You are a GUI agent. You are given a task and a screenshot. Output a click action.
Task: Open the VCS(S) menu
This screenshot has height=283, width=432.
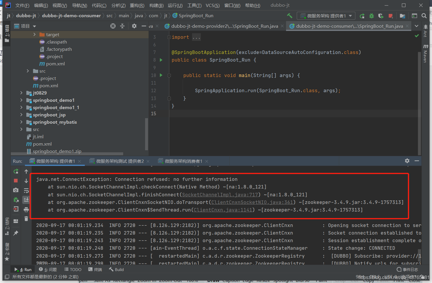pos(212,5)
